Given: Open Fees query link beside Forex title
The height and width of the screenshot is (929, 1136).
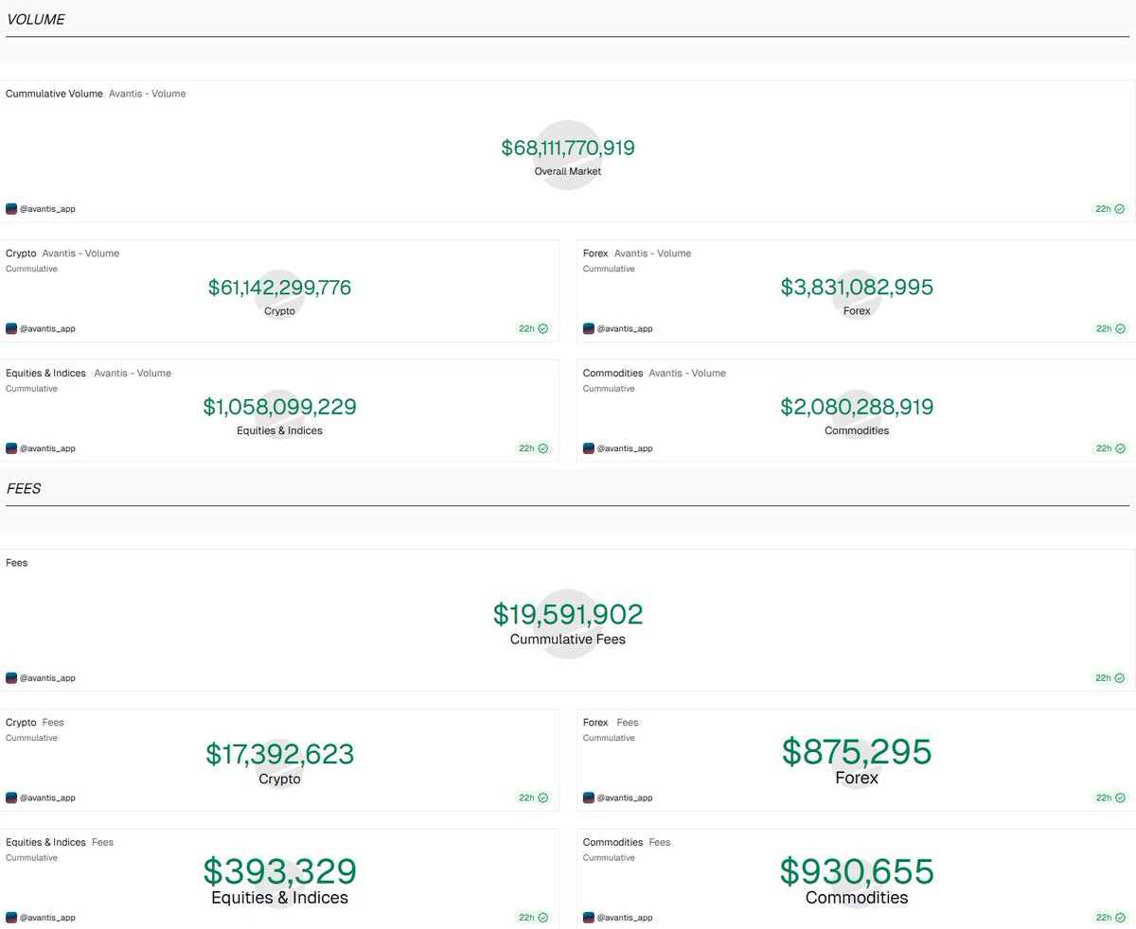Looking at the screenshot, I should coord(628,723).
